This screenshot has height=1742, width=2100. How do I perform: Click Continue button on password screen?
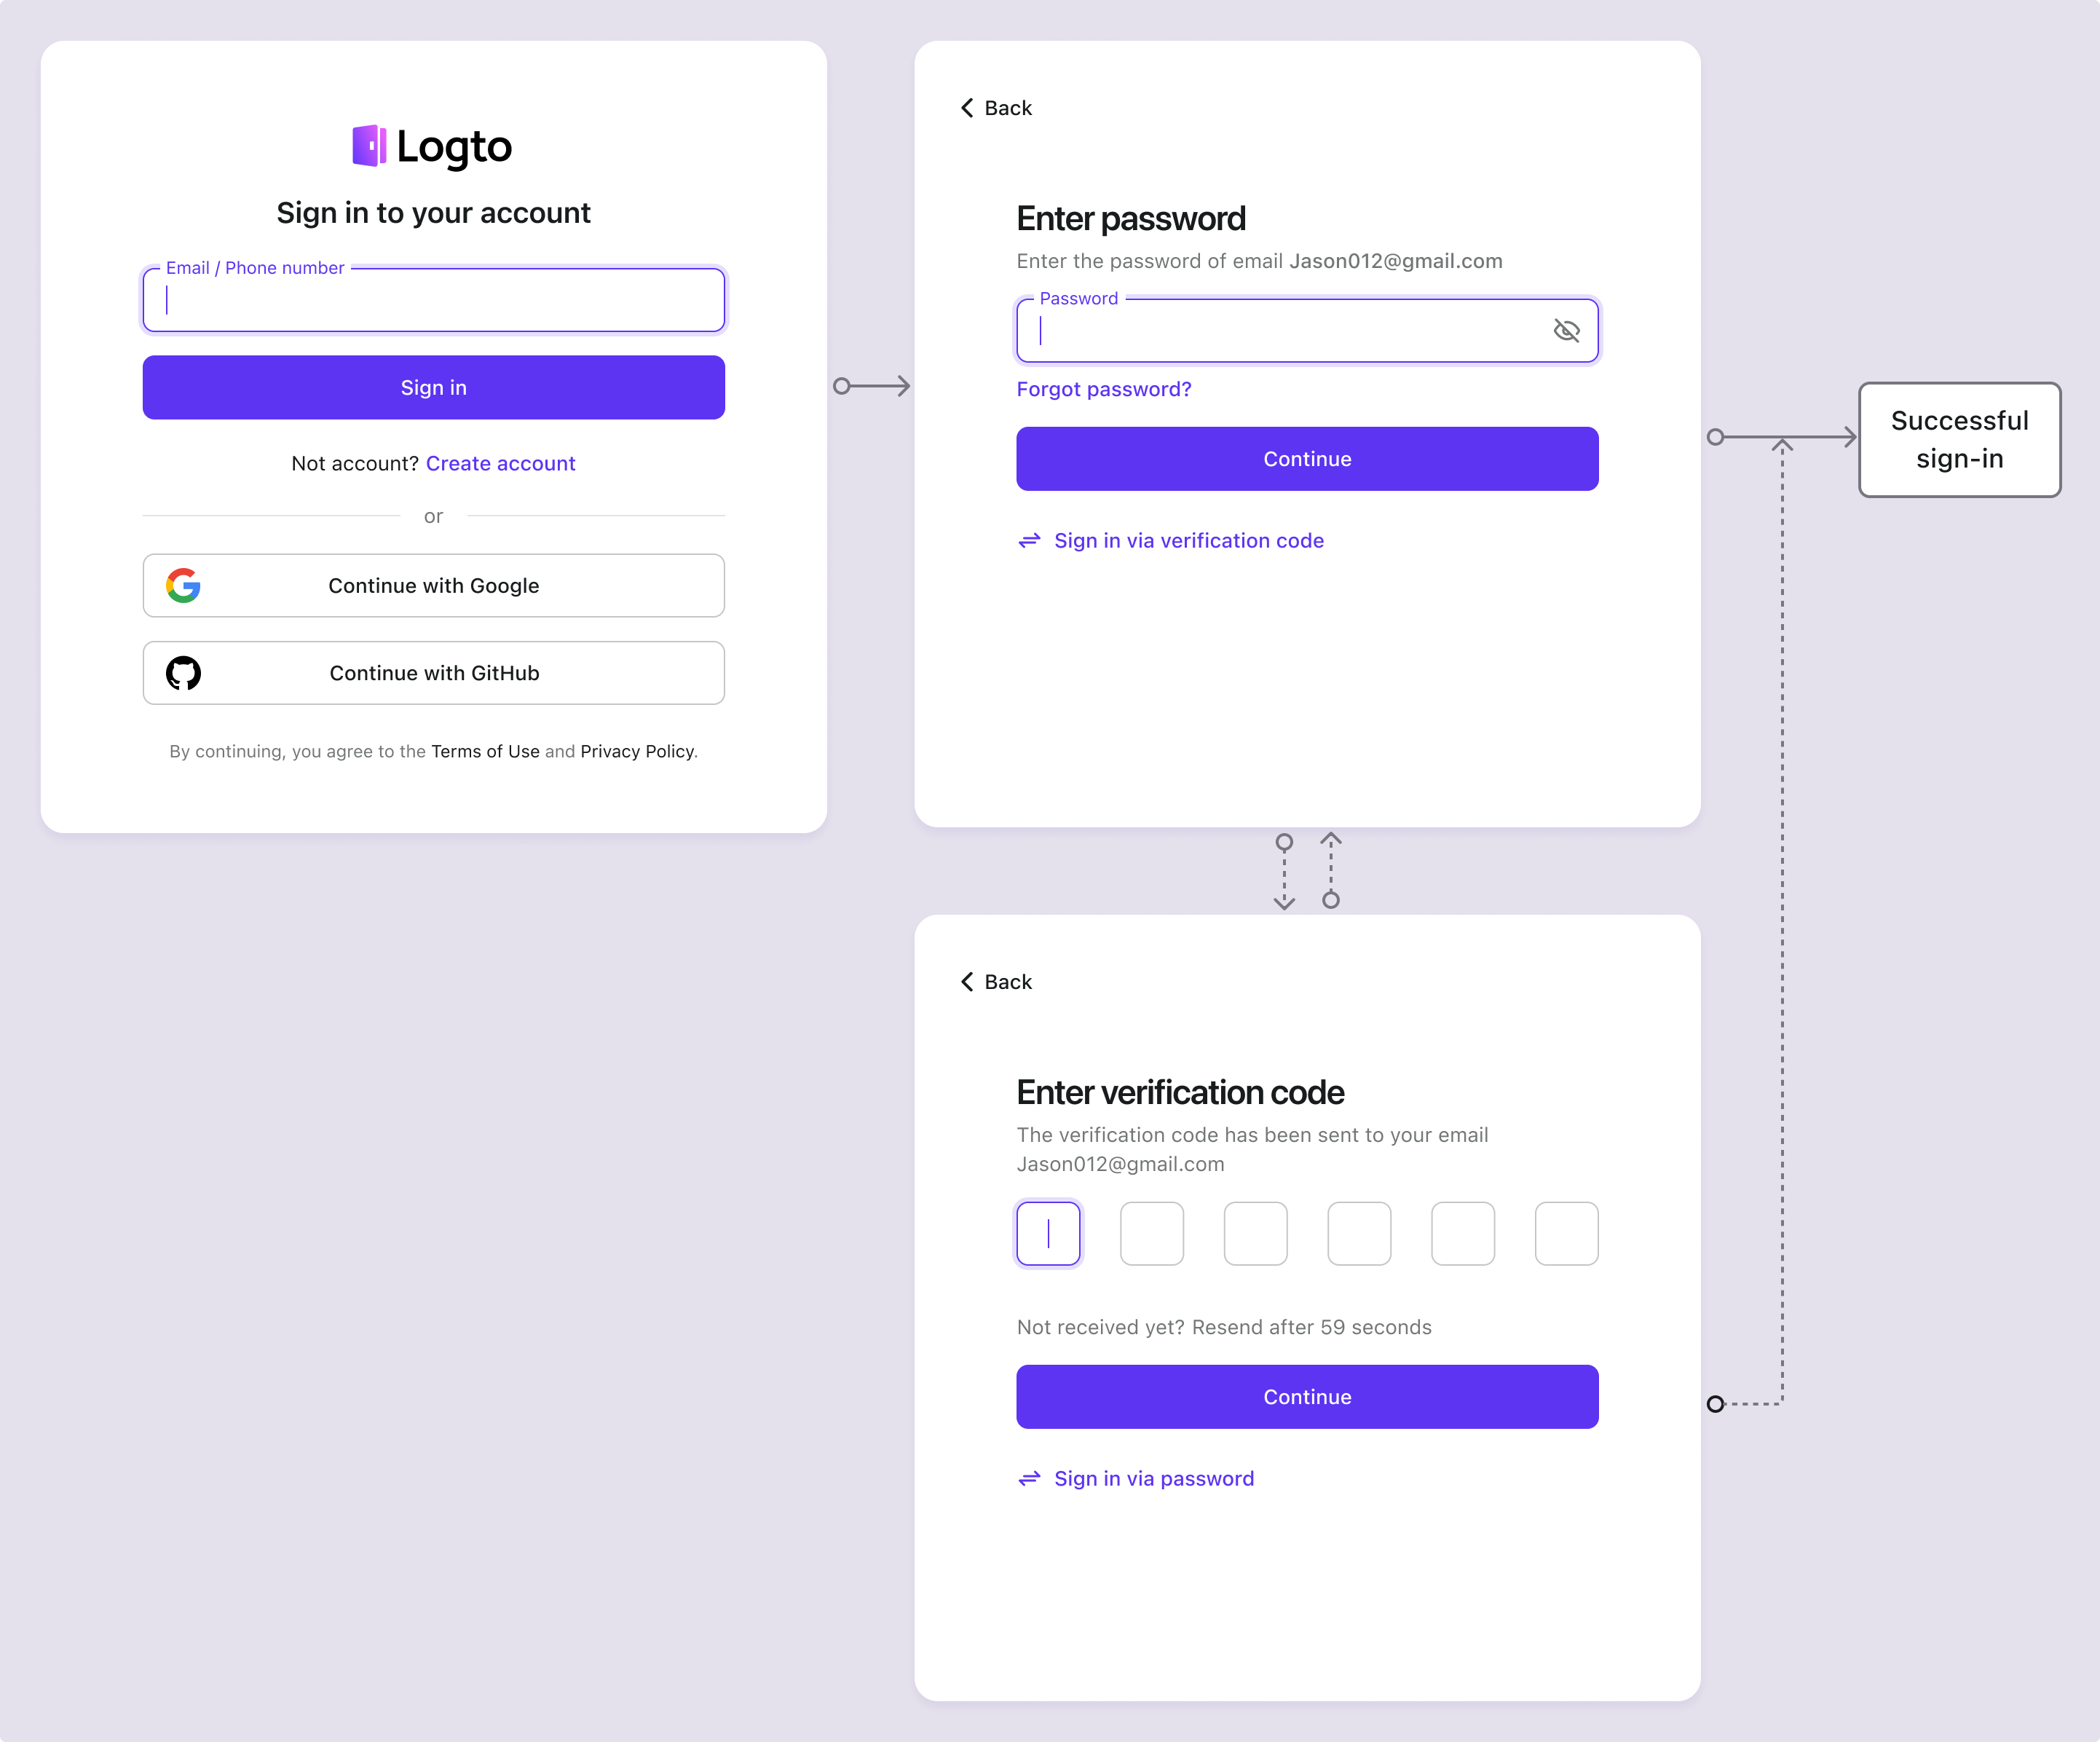[x=1306, y=459]
